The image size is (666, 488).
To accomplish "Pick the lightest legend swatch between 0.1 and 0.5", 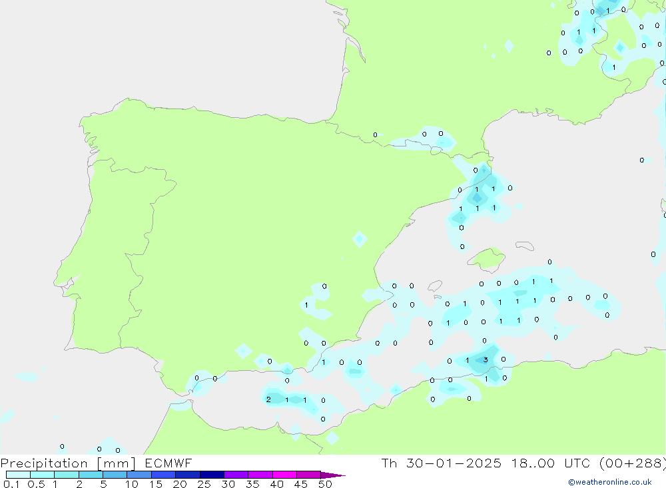I will point(18,475).
